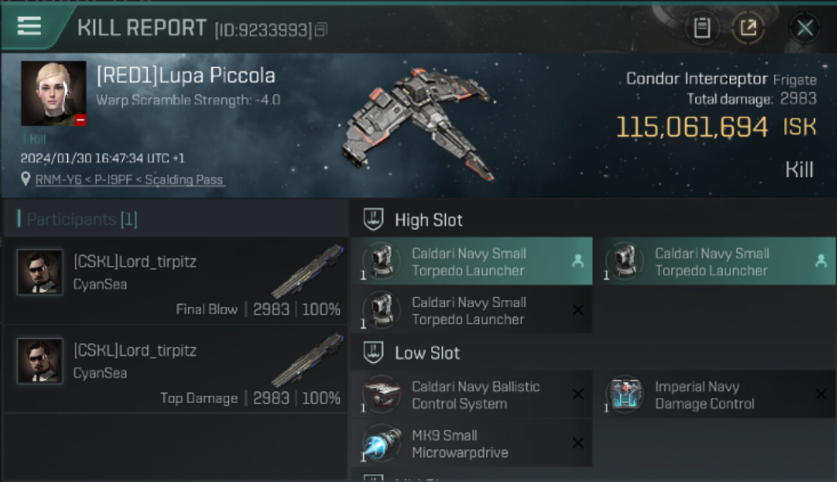
Task: Open Lord_tirpitz Final Blow portrait
Action: coord(40,272)
